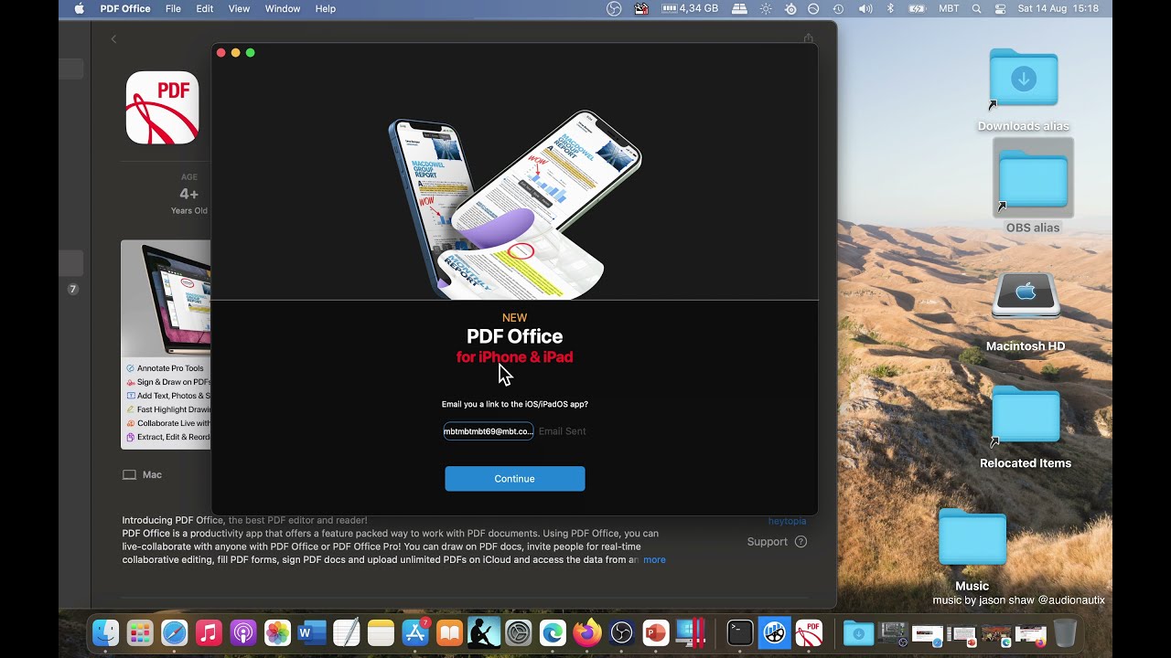Go back with the App Store back chevron

tap(113, 38)
